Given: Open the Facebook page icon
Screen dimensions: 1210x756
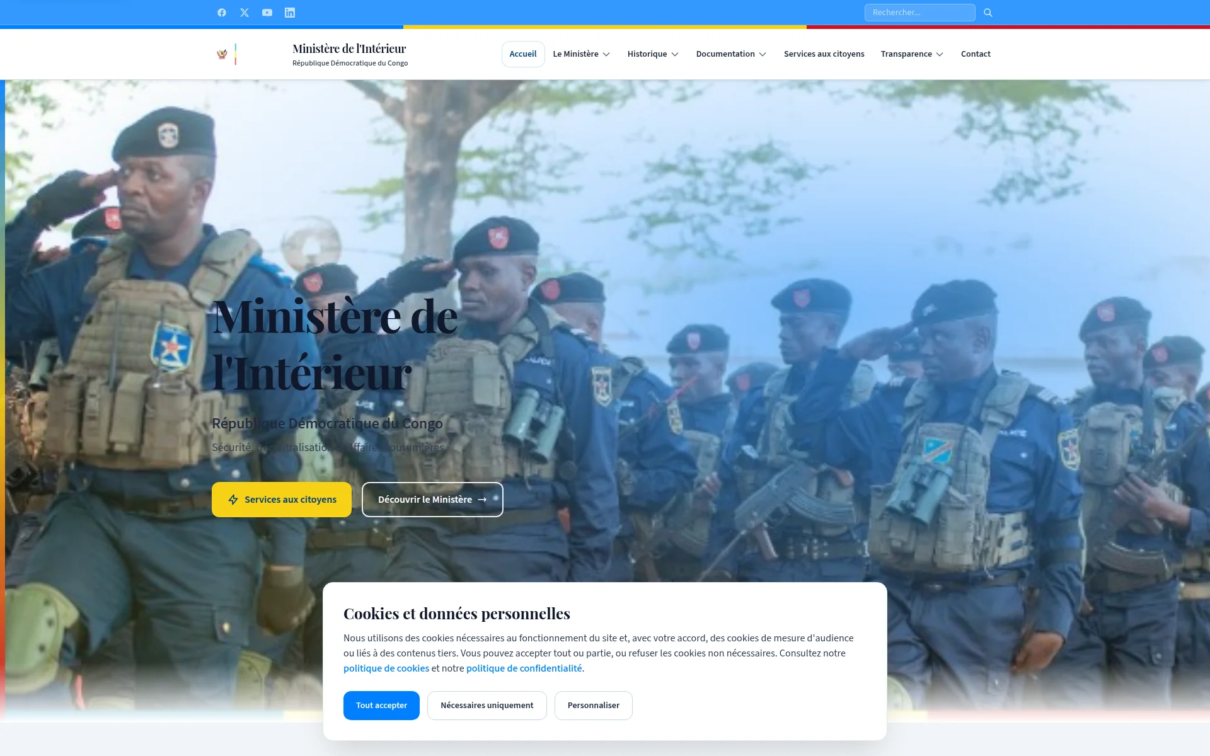Looking at the screenshot, I should 222,13.
